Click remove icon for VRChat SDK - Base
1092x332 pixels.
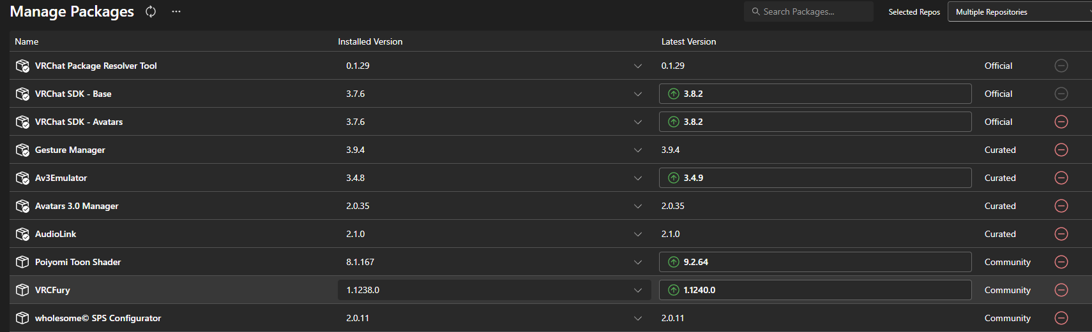(x=1061, y=94)
